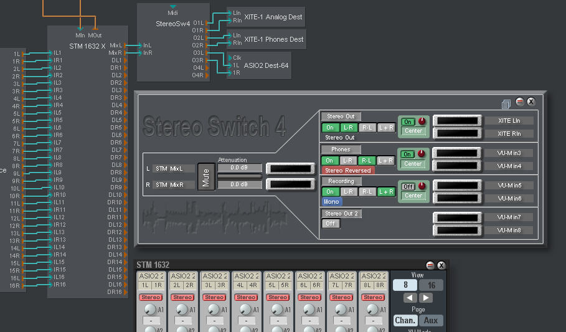Image resolution: width=566 pixels, height=332 pixels.
Task: Click the Attenuation slider bar
Action: tap(240, 176)
